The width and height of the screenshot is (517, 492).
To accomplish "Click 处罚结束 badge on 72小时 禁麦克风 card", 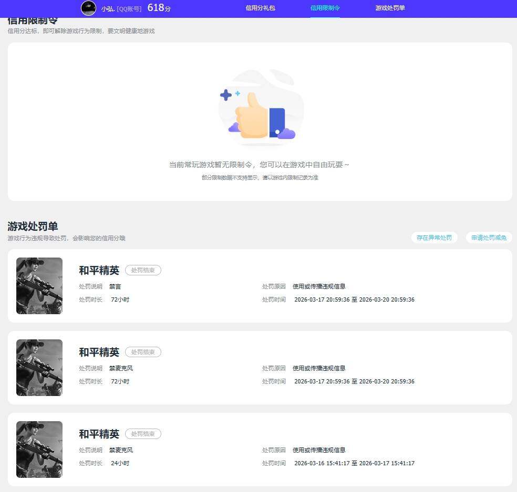I will tap(143, 352).
